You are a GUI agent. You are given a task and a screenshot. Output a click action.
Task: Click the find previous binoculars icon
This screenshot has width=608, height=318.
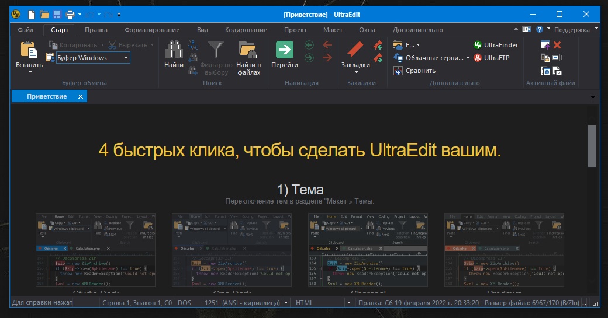coord(193,58)
